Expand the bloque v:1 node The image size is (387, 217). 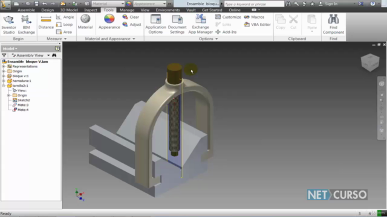(x=4, y=76)
